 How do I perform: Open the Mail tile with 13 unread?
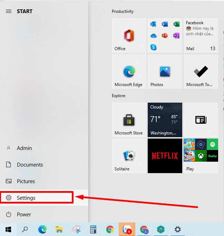(x=201, y=36)
